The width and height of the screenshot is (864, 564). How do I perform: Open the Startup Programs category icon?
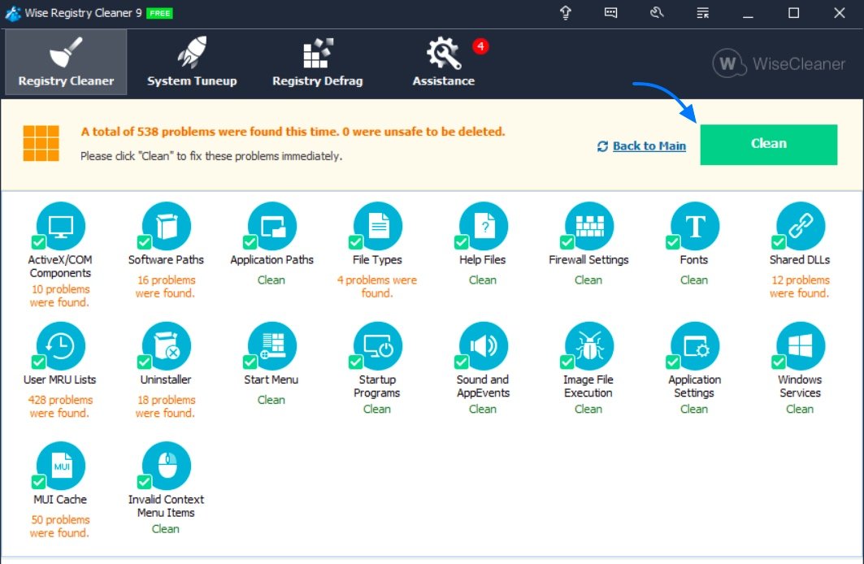coord(378,346)
